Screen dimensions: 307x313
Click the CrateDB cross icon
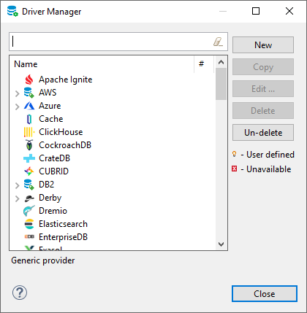point(29,158)
